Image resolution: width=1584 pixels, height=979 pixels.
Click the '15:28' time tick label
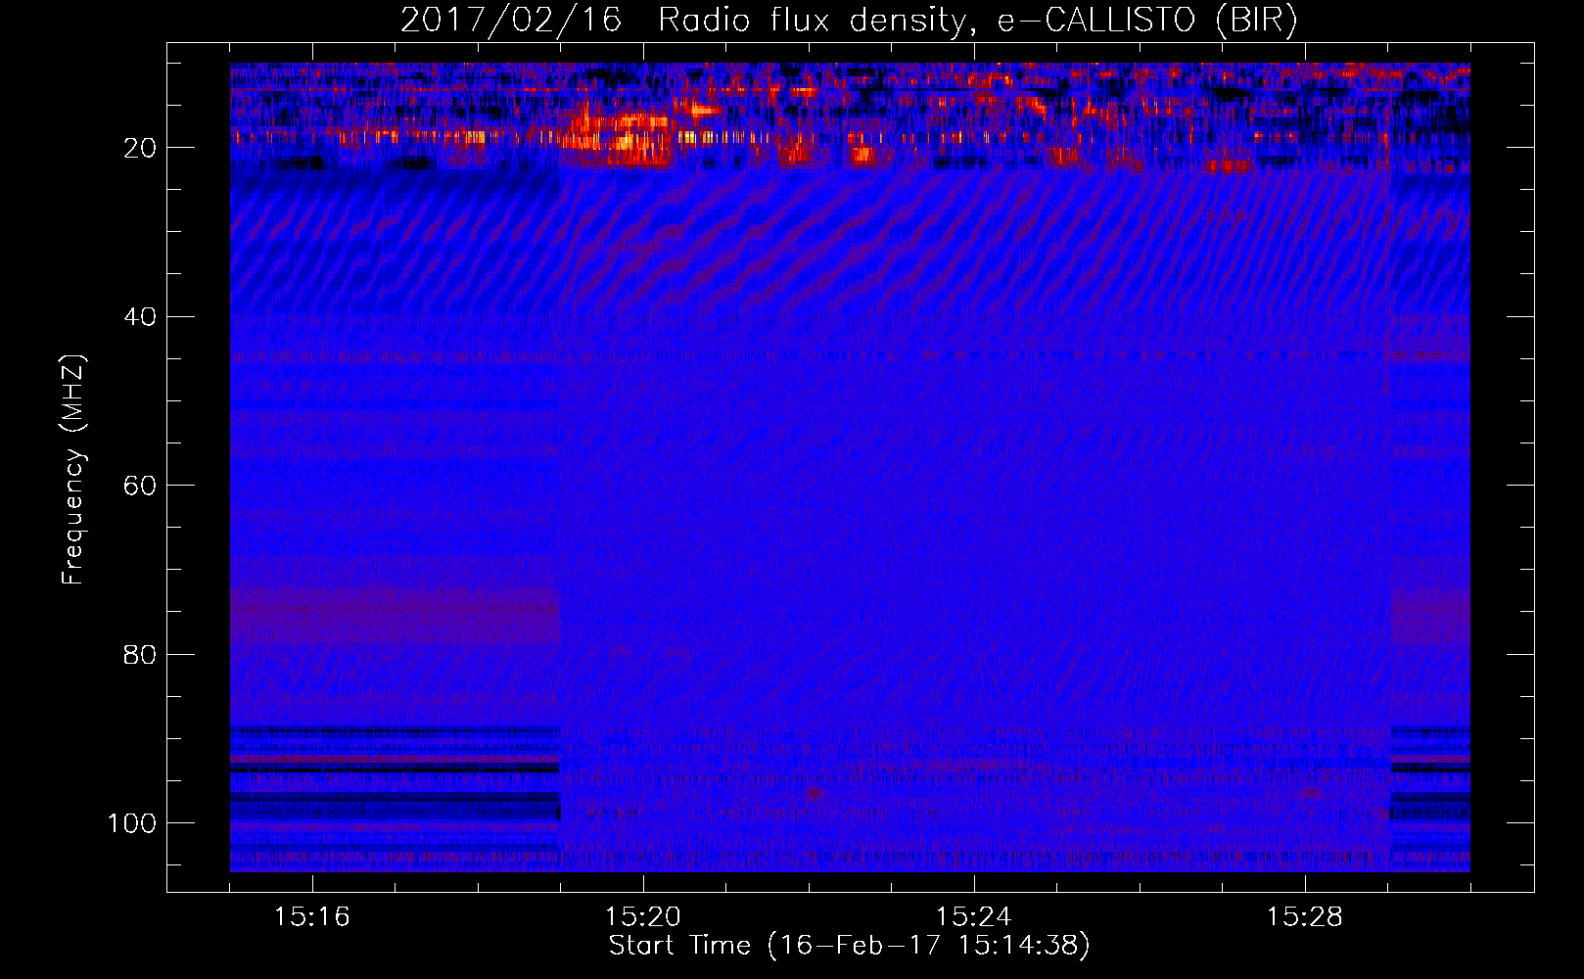tap(1305, 917)
